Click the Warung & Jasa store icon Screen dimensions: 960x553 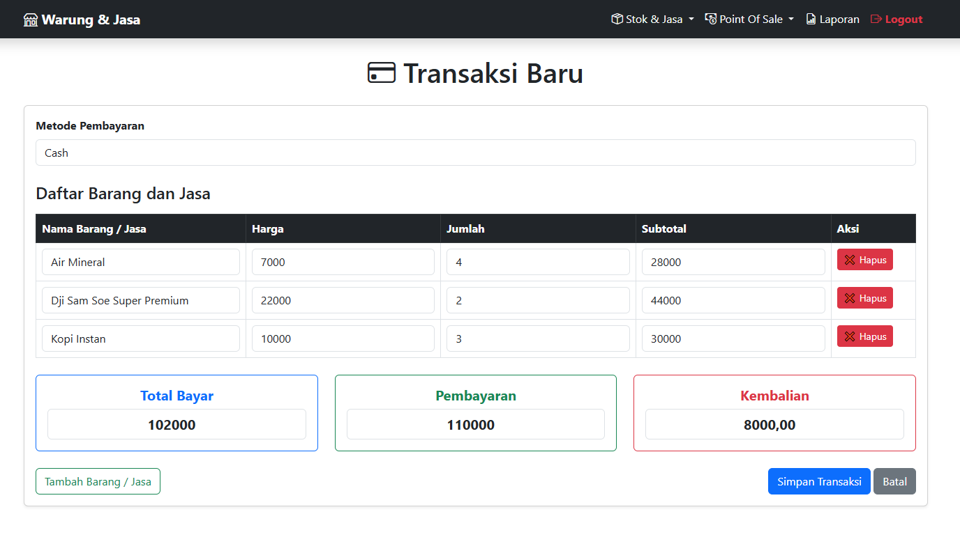coord(31,20)
